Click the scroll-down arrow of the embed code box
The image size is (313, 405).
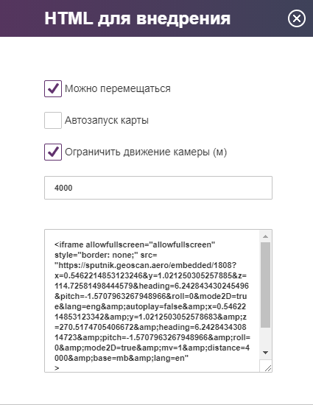(265, 352)
